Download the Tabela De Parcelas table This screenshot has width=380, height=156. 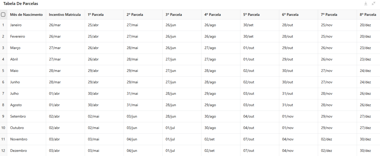pyautogui.click(x=366, y=3)
